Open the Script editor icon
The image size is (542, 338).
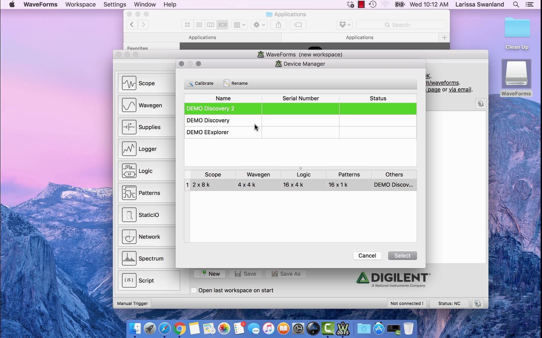(x=129, y=281)
